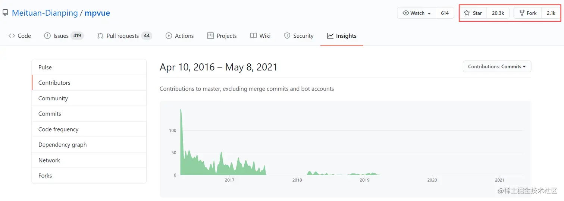The width and height of the screenshot is (564, 201).
Task: Click the Wiki book icon
Action: tap(253, 36)
